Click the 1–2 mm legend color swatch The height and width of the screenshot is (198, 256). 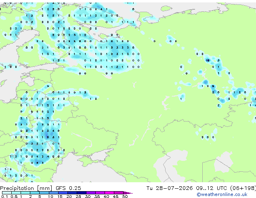point(25,193)
